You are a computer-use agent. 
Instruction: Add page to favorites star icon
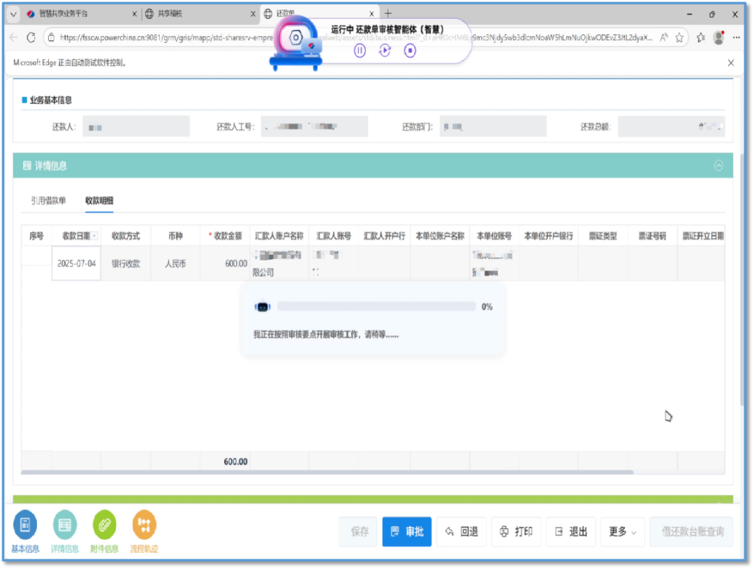point(679,38)
